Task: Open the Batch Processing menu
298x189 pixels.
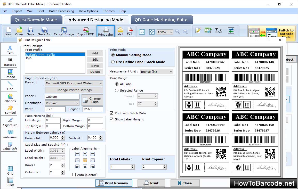Action: pos(61,11)
